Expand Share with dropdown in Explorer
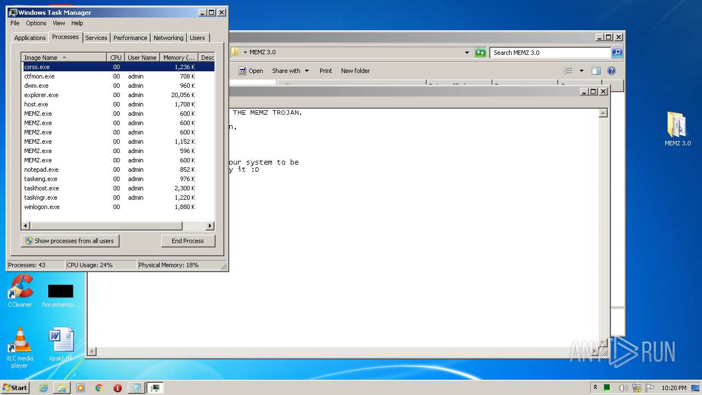702x395 pixels. 307,71
